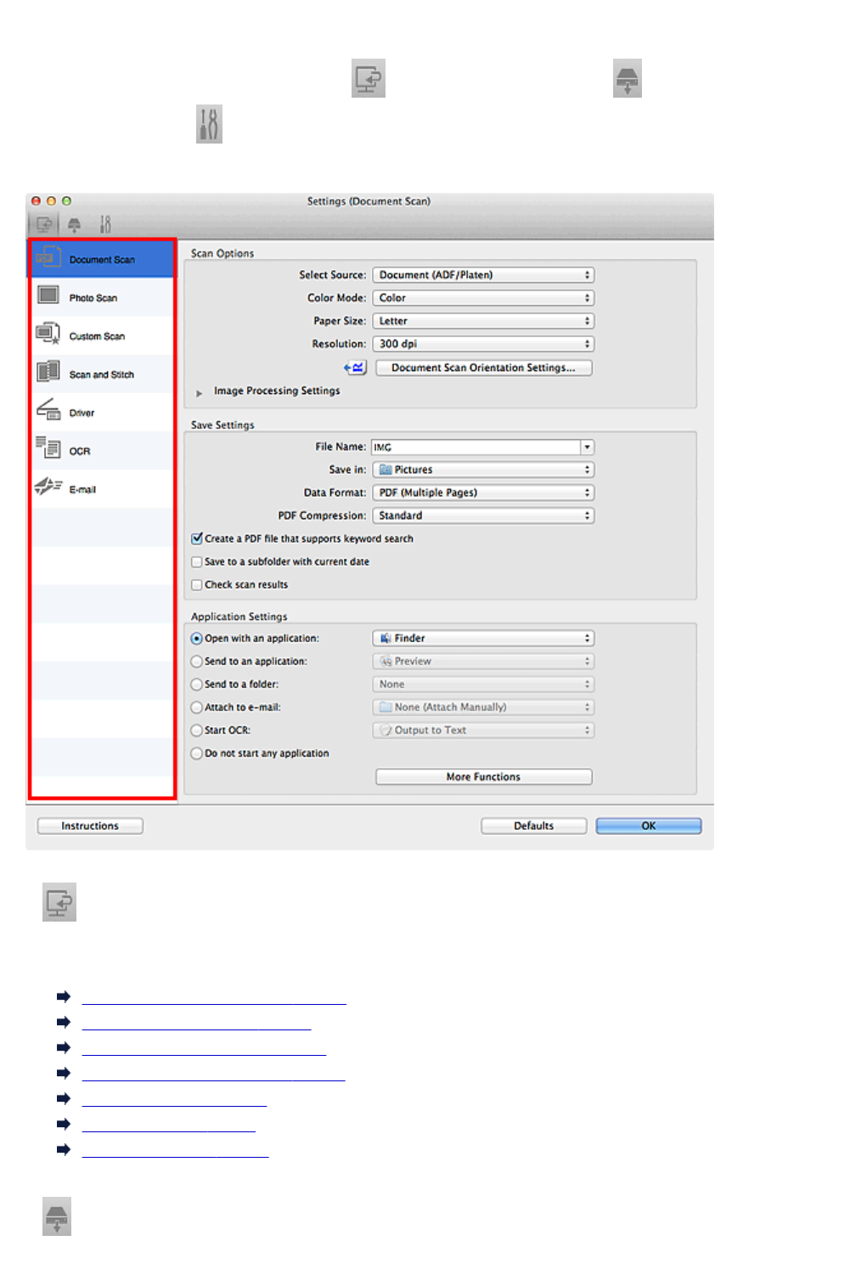This screenshot has width=867, height=1286.
Task: Click the Photo Scan sidebar icon
Action: coord(48,295)
